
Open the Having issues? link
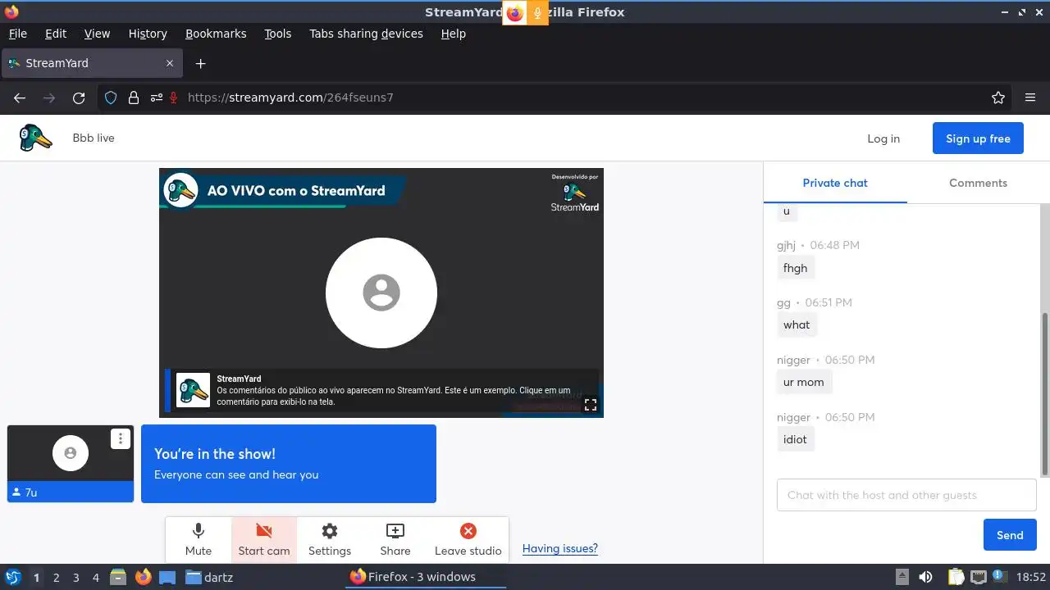pyautogui.click(x=560, y=548)
